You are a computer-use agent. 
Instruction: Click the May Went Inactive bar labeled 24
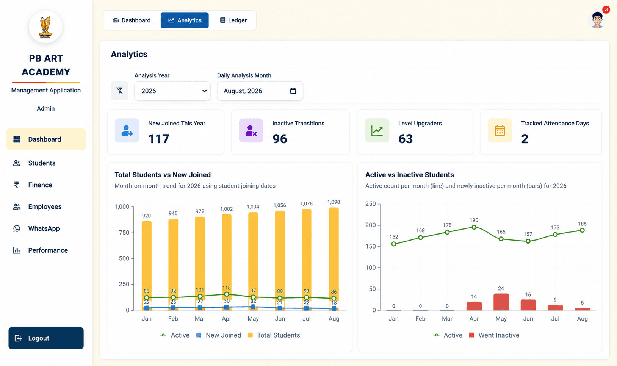tap(501, 302)
